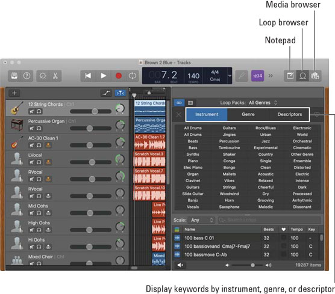Open the Scale Any dropdown
Screen dimensions: 335x294
[201, 220]
